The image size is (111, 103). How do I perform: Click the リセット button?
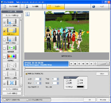102,74
